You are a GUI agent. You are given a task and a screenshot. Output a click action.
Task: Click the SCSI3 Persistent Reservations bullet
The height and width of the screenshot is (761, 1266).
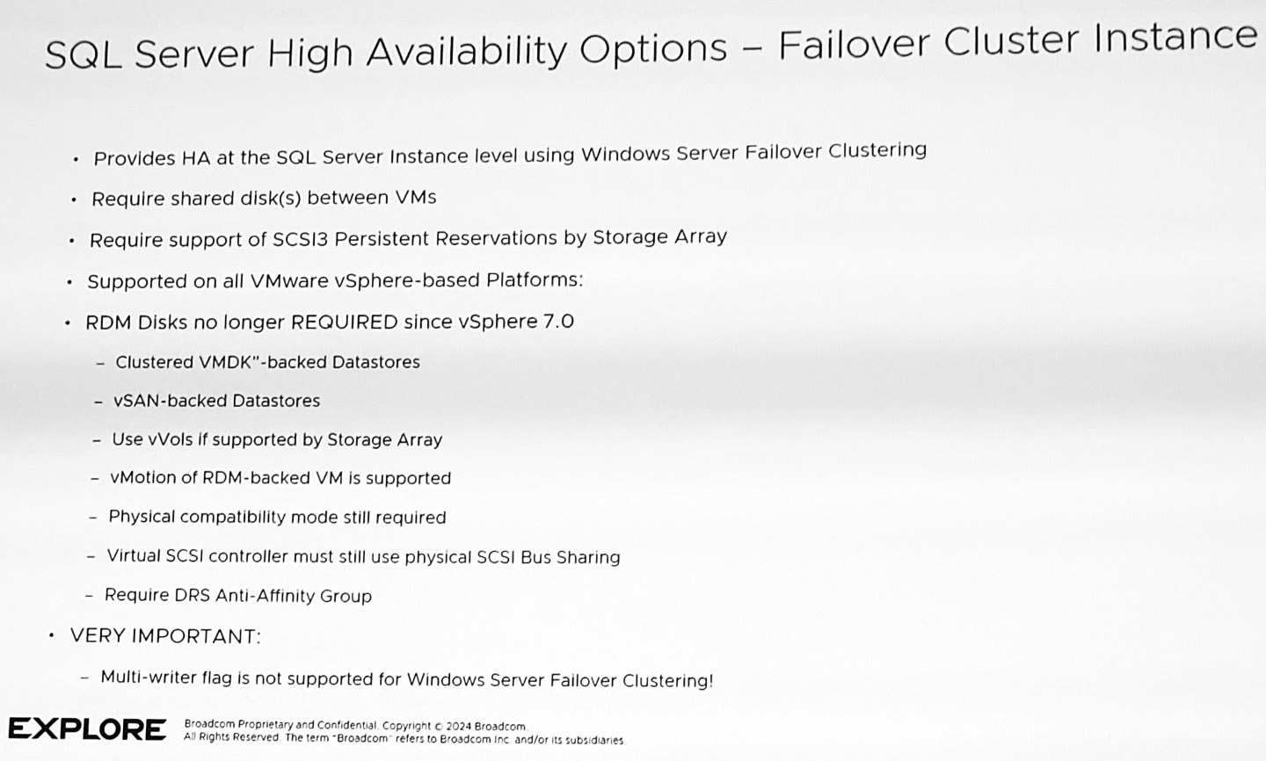(408, 239)
